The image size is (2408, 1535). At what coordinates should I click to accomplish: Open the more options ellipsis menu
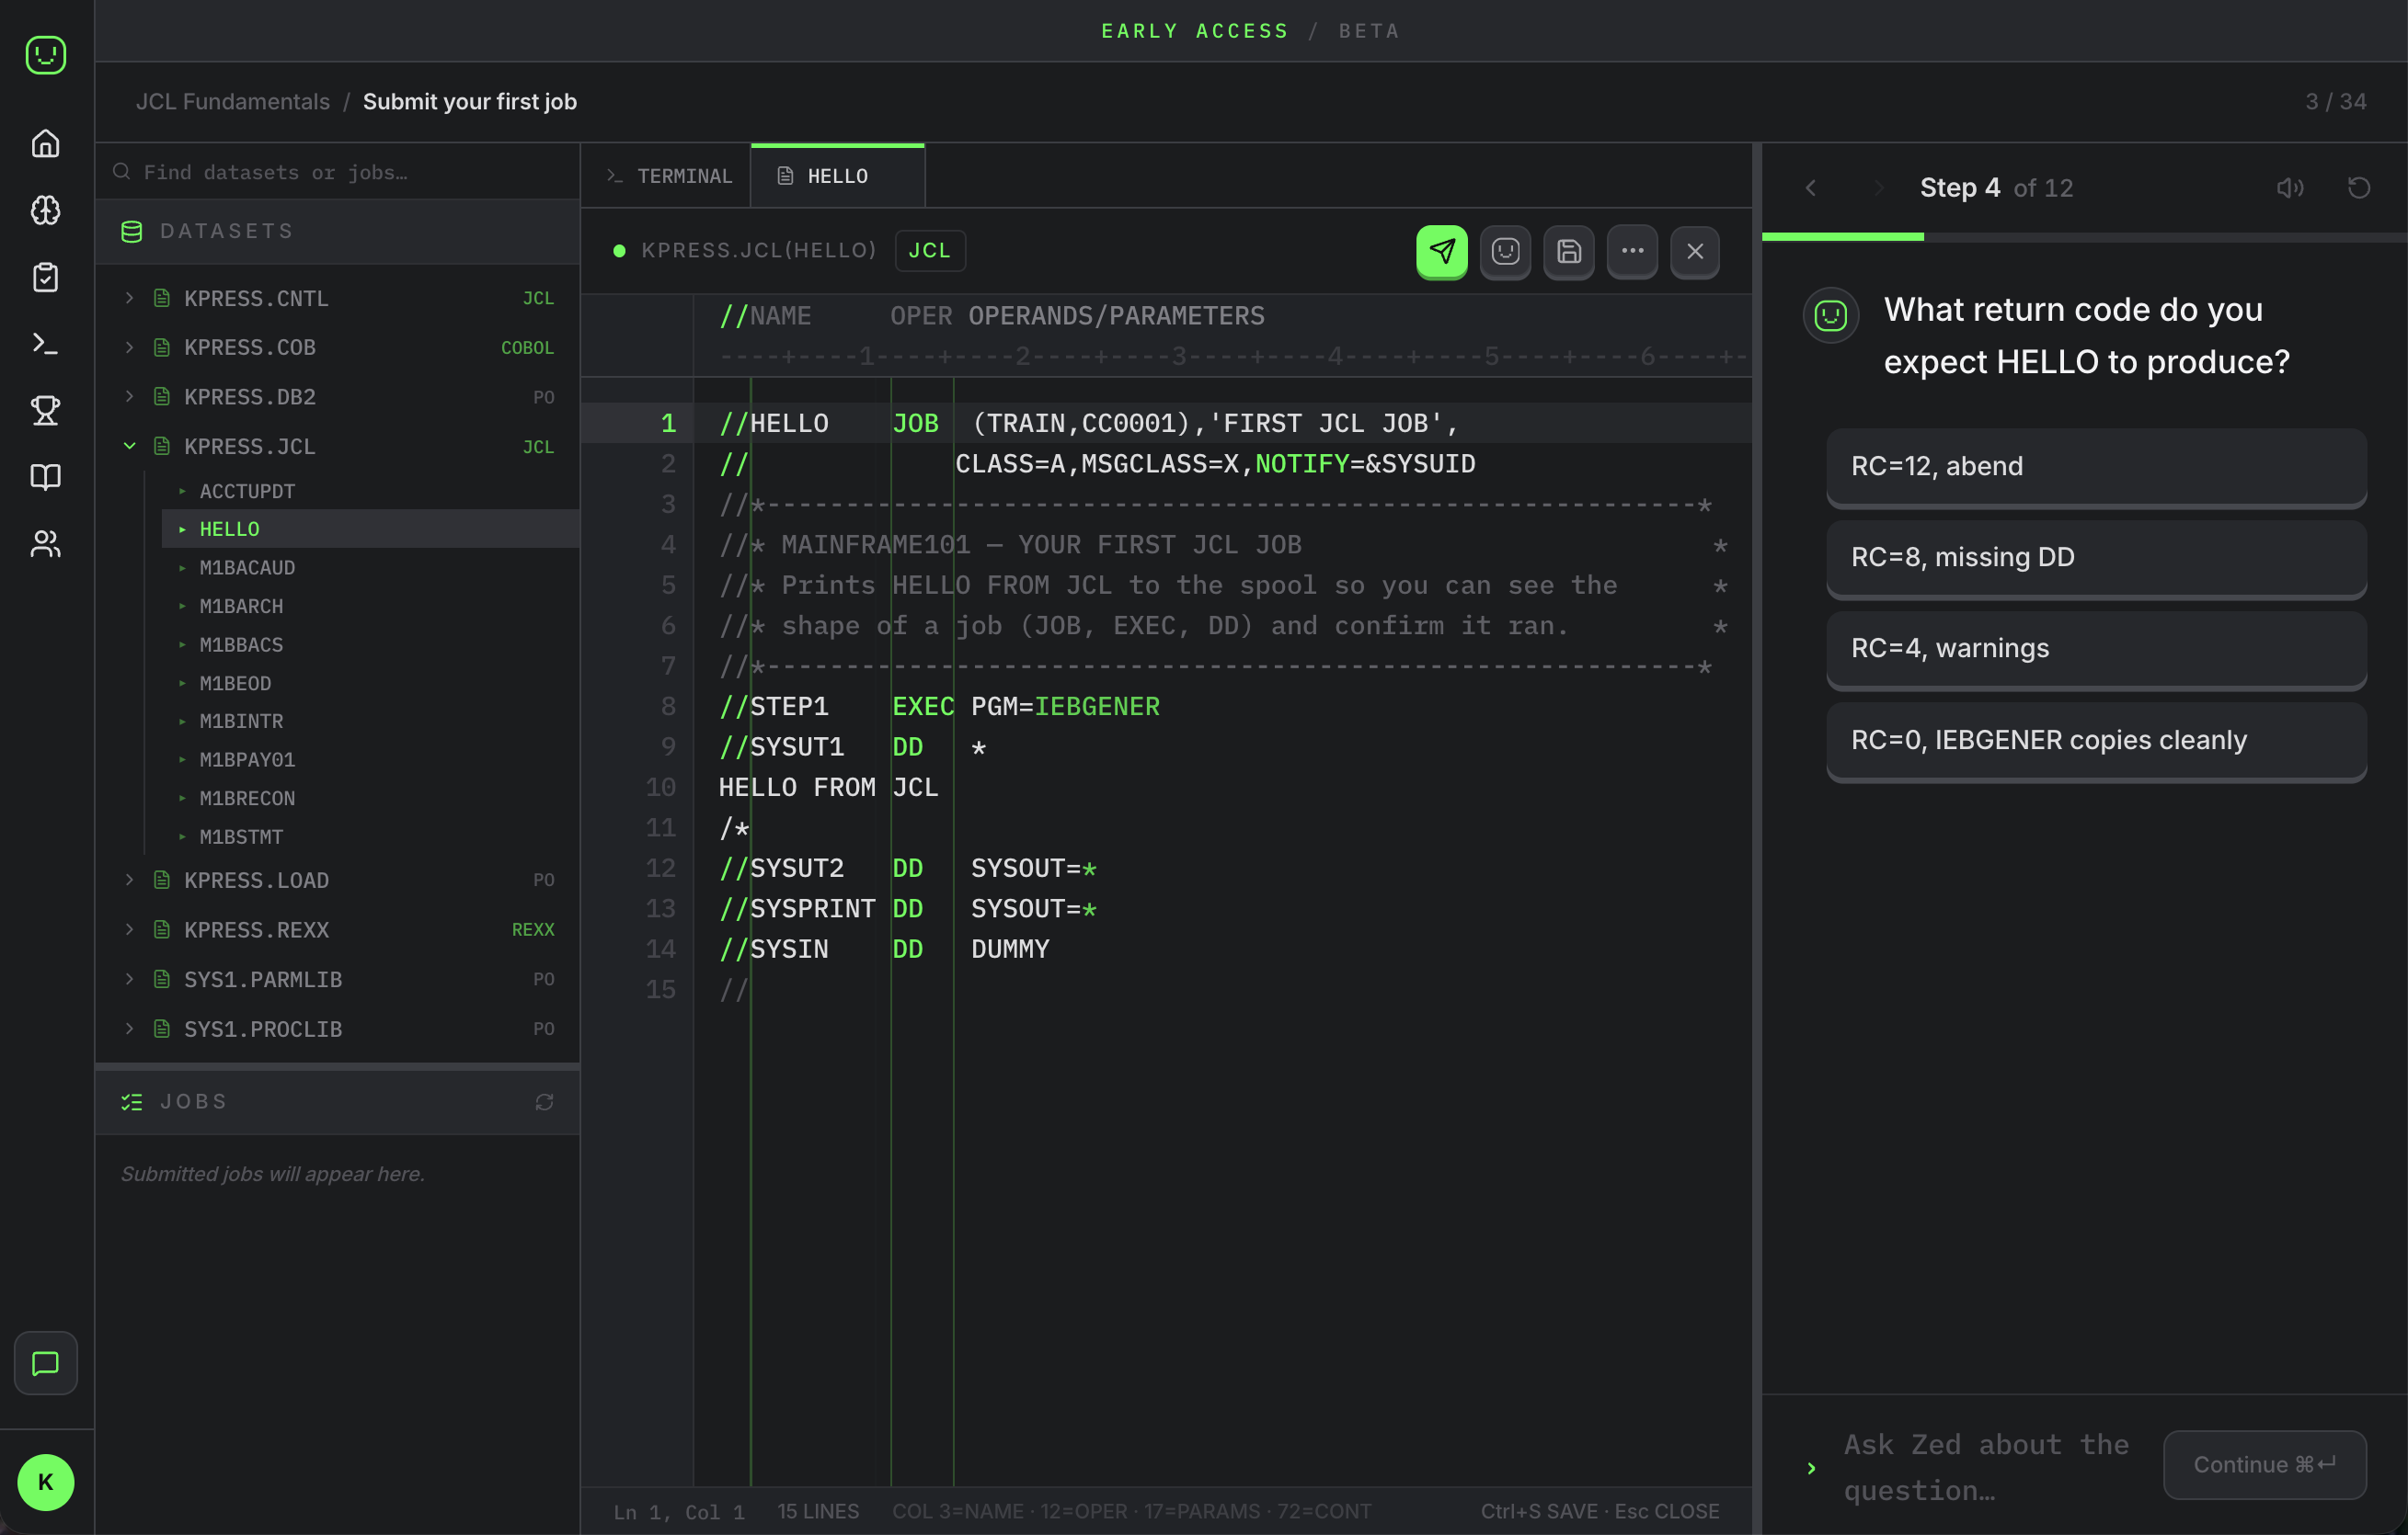pyautogui.click(x=1632, y=251)
